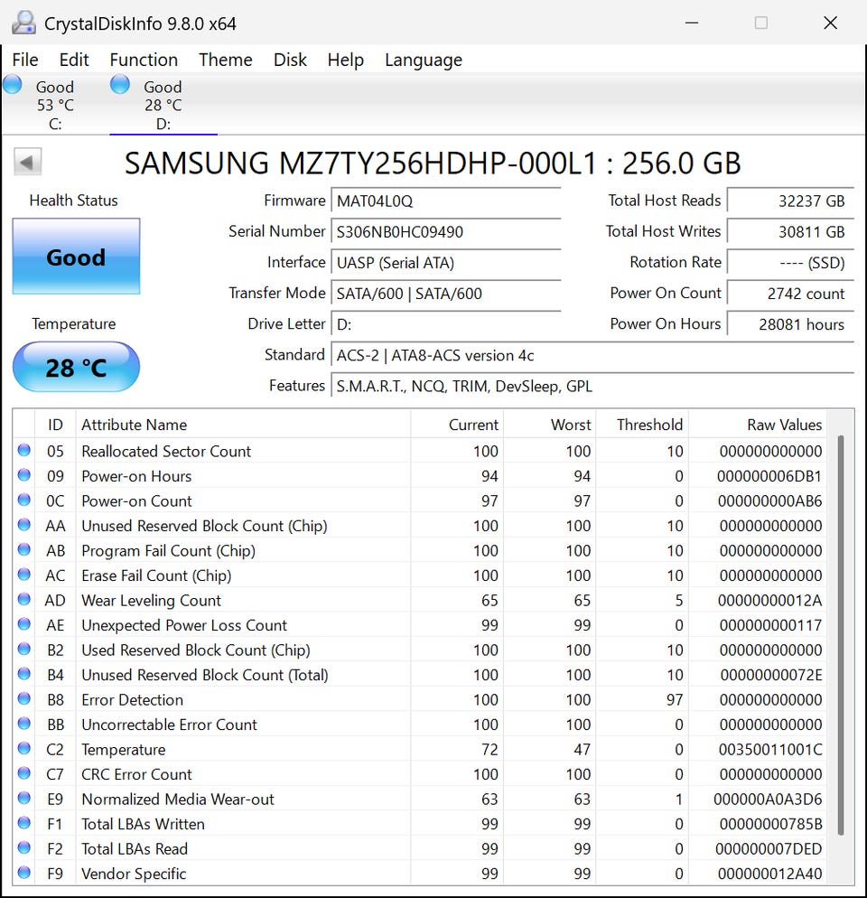This screenshot has height=898, width=867.
Task: Click status orb of Total LBAs Read row
Action: [24, 847]
